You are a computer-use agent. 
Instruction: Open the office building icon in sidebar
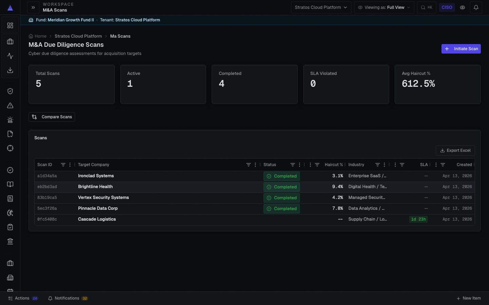[10, 278]
